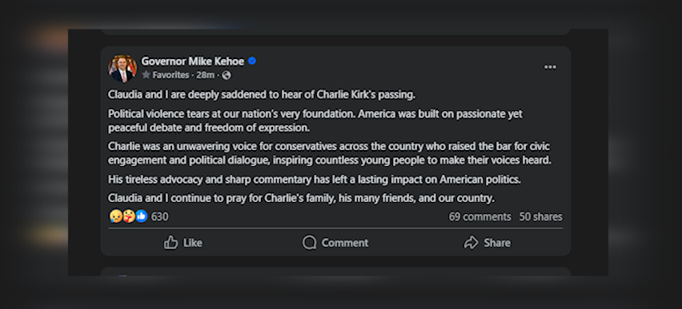Open the Governor Mike Kehoe profile name link

pyautogui.click(x=193, y=61)
